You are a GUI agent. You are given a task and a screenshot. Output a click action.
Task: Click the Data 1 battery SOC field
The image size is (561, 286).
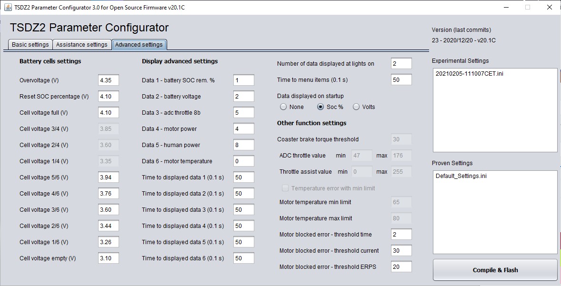pyautogui.click(x=243, y=80)
